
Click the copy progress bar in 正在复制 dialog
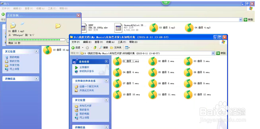pos(37,40)
